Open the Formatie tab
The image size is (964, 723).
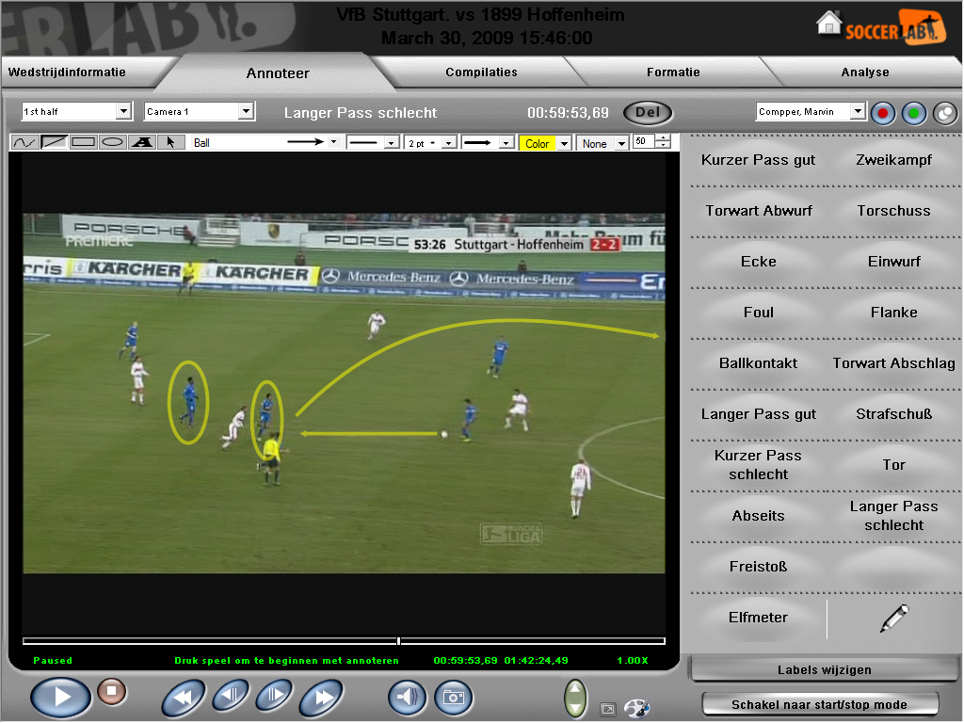coord(672,72)
